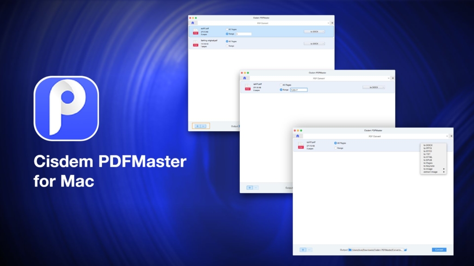This screenshot has width=474, height=266.
Task: Expand the extract Image submenu arrow
Action: pos(444,172)
